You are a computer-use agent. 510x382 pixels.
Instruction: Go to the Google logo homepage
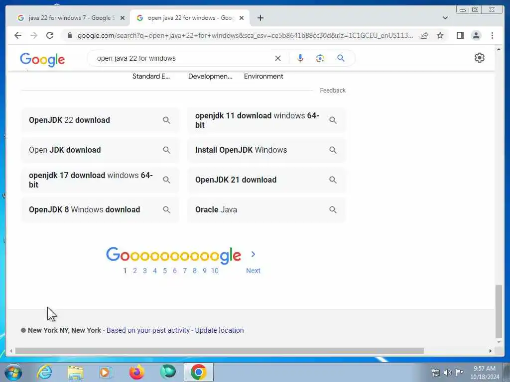pyautogui.click(x=42, y=60)
